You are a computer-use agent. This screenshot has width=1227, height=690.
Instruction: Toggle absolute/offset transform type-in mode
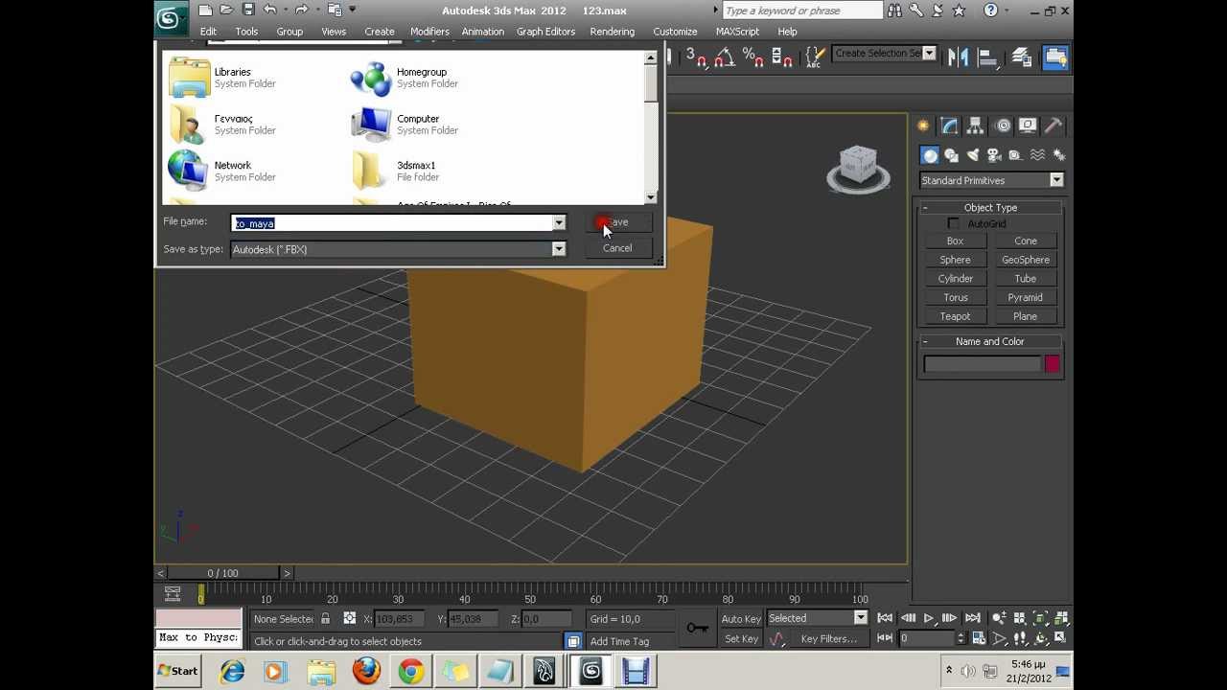click(x=349, y=619)
